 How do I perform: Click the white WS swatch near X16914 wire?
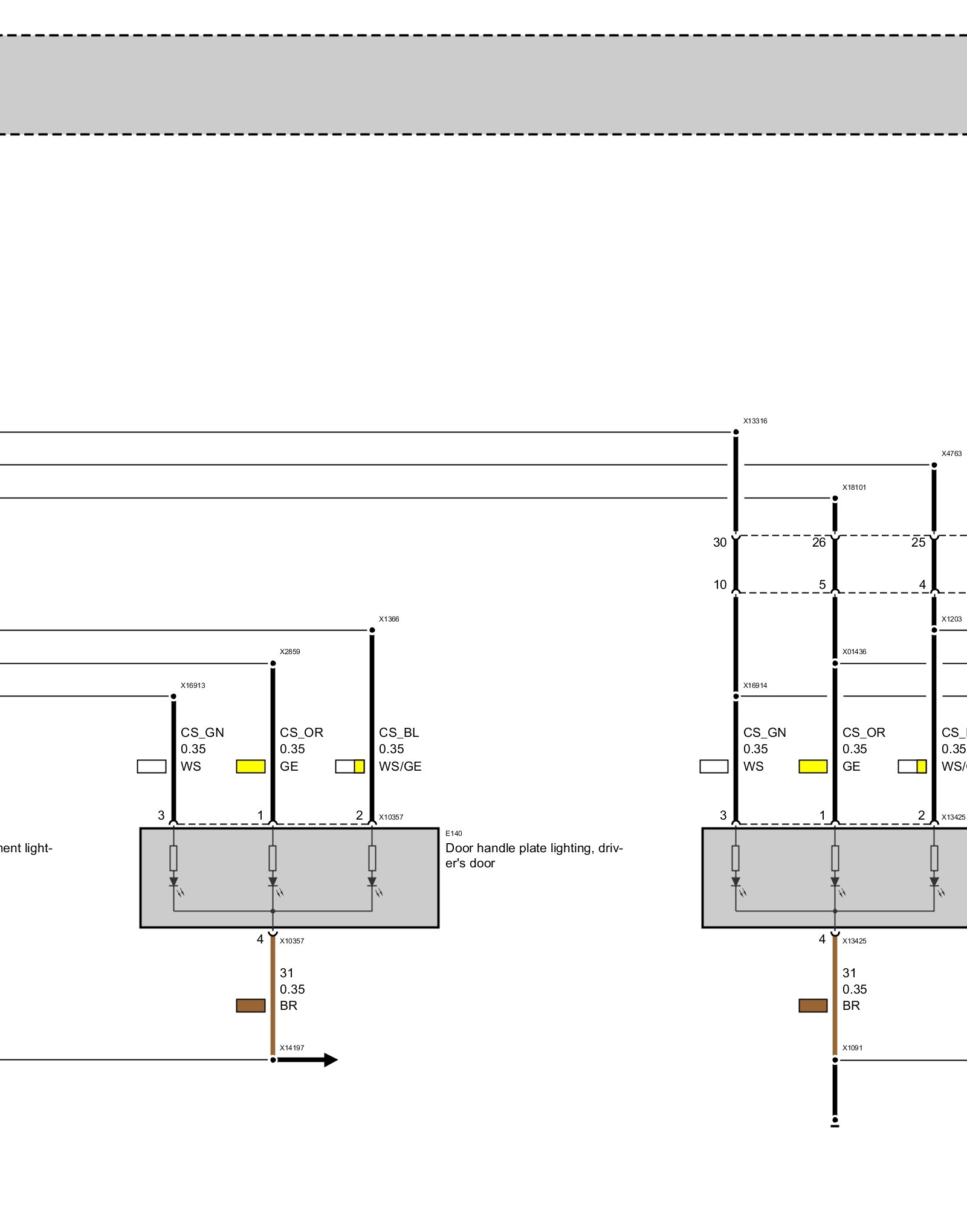point(714,766)
